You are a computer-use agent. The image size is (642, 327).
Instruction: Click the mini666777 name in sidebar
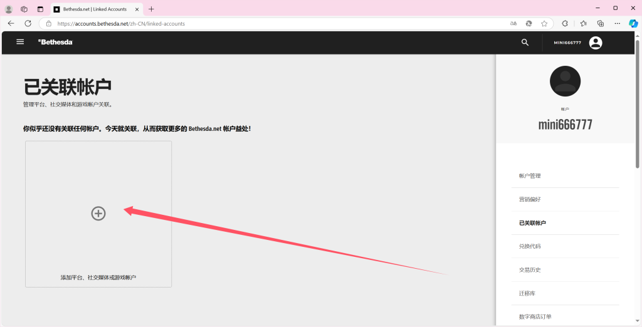[565, 125]
